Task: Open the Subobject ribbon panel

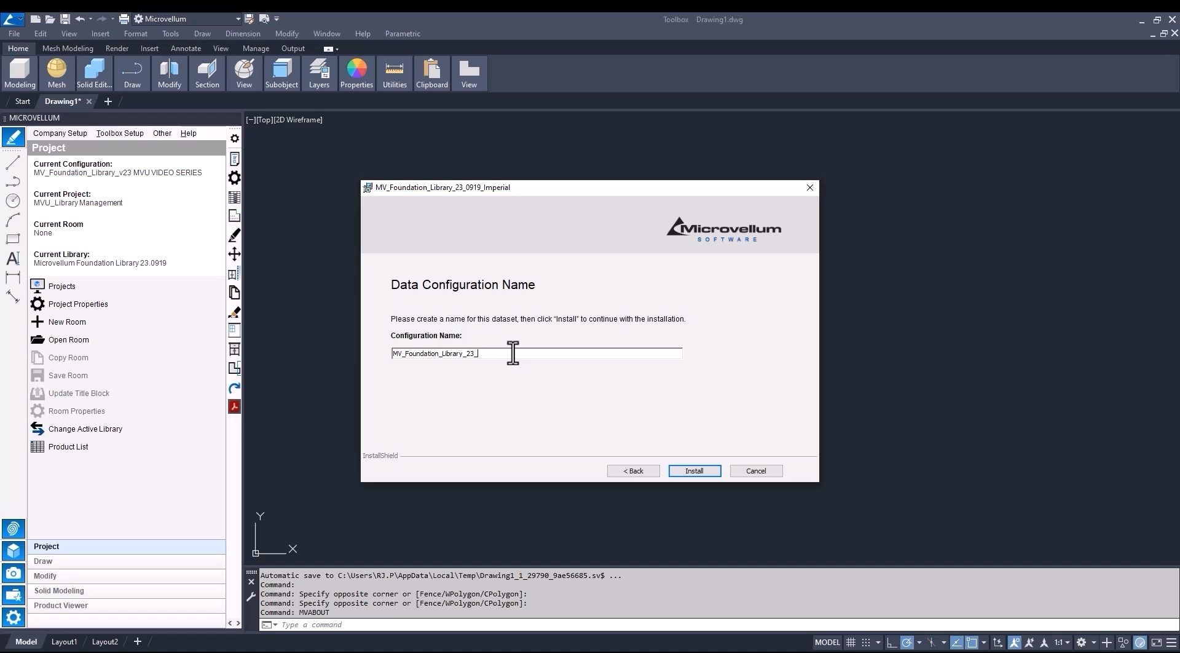Action: coord(281,74)
